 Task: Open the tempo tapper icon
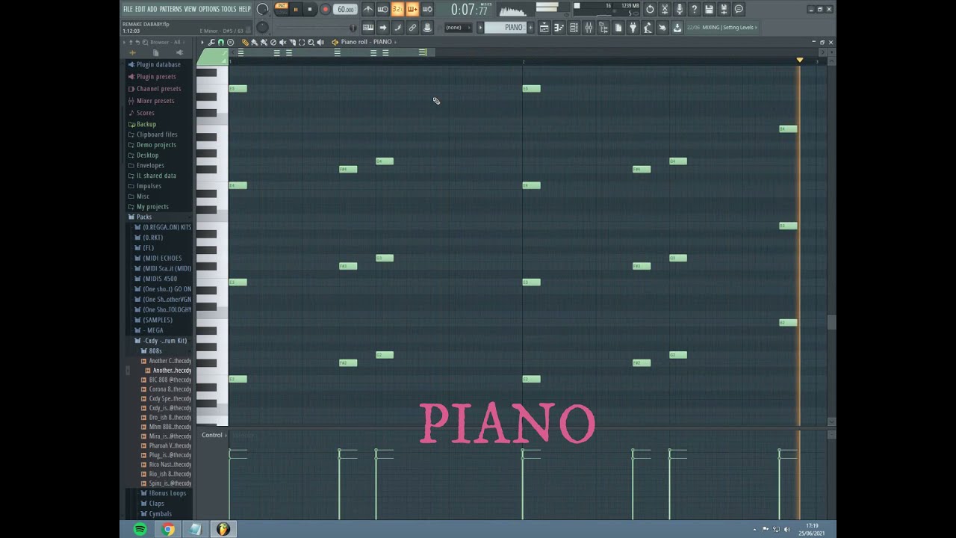(648, 28)
